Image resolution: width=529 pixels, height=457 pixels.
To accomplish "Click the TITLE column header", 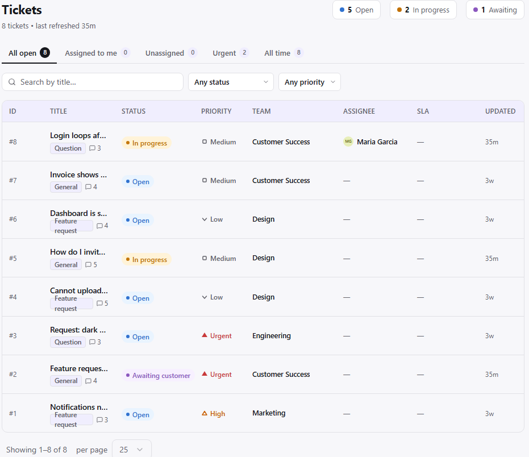I will point(59,111).
